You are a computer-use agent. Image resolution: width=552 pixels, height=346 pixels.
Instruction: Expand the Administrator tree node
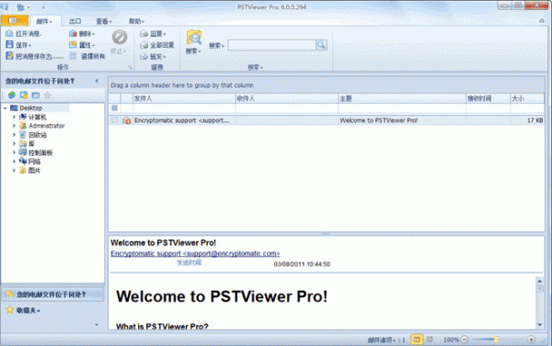coord(14,126)
